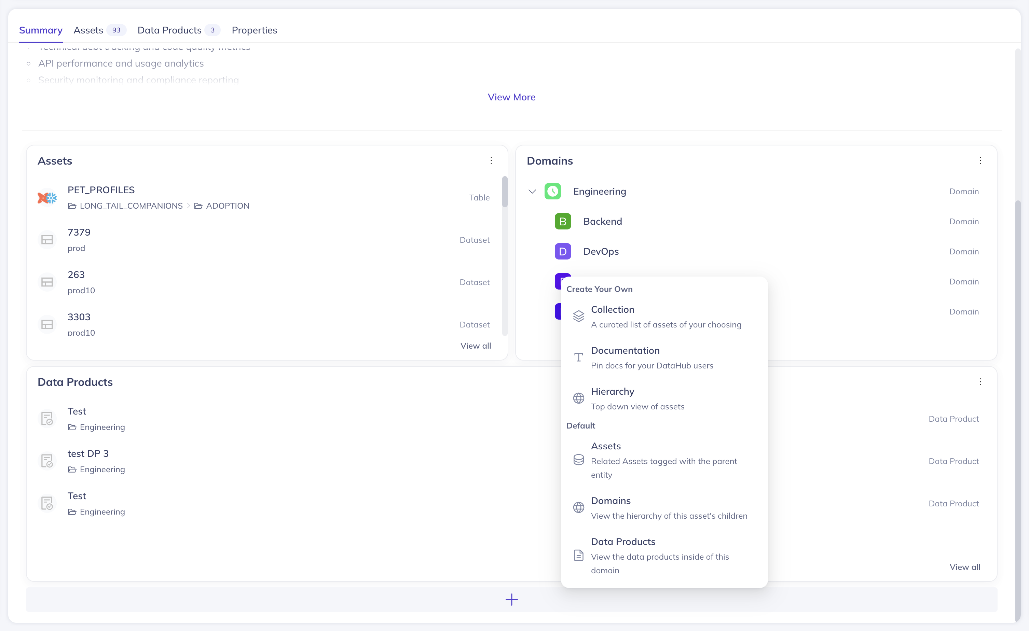The width and height of the screenshot is (1029, 631).
Task: Open the Properties tab
Action: tap(254, 30)
